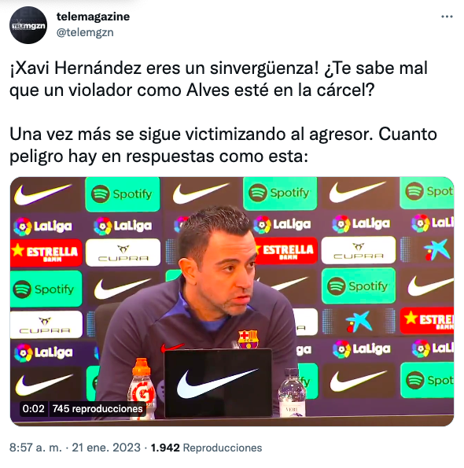Image resolution: width=464 pixels, height=468 pixels.
Task: Click the Estrella Damm logo at left
Action: 46,252
